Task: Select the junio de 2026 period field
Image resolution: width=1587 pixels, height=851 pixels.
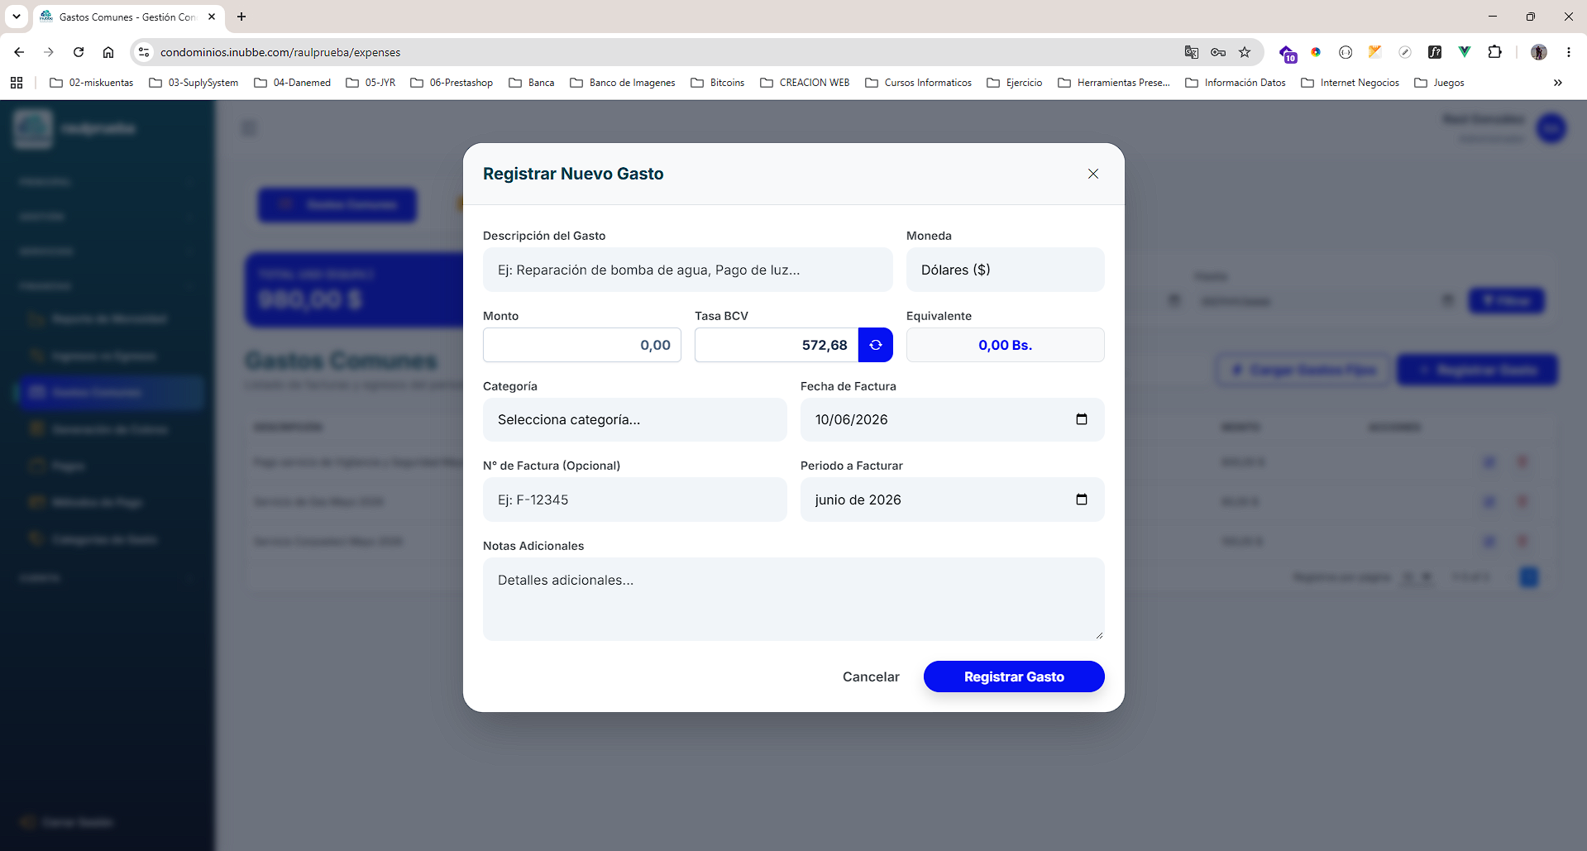Action: click(952, 500)
